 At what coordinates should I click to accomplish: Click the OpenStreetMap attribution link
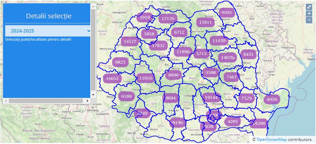coord(271,140)
